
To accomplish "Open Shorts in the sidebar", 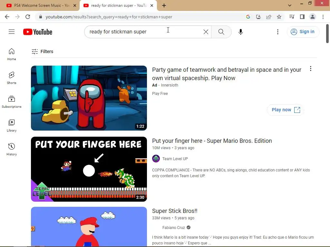I will tap(12, 78).
